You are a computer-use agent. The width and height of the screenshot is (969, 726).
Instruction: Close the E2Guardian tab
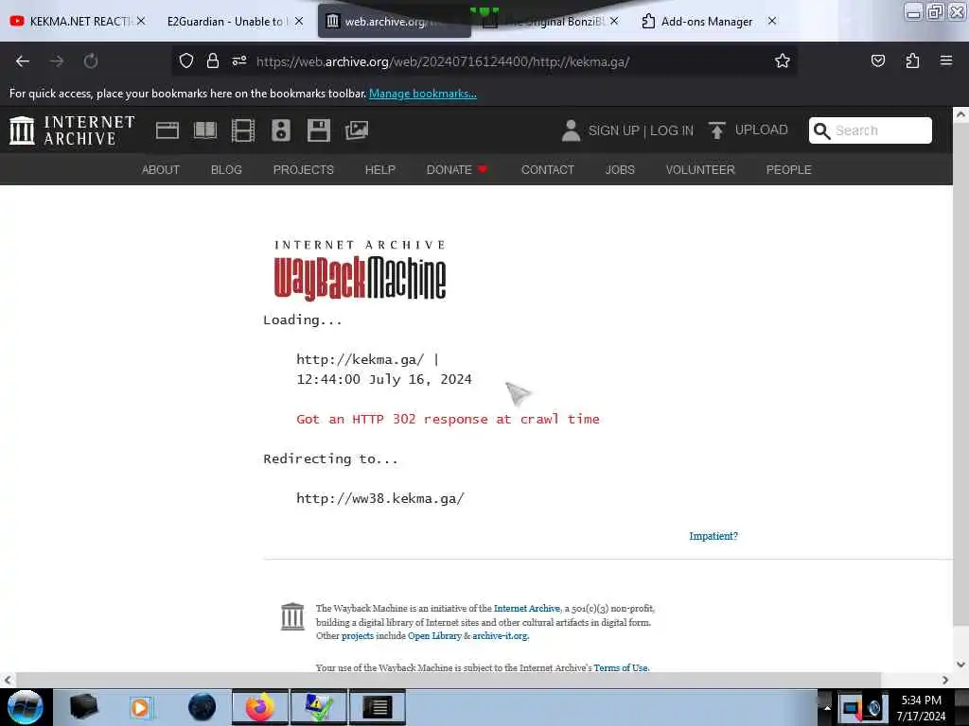point(299,21)
